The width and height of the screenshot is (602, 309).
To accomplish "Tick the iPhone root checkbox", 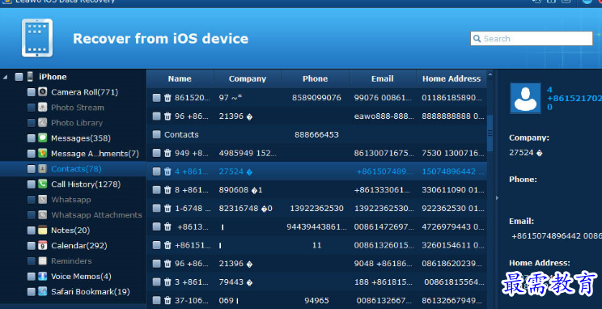I will pyautogui.click(x=19, y=77).
